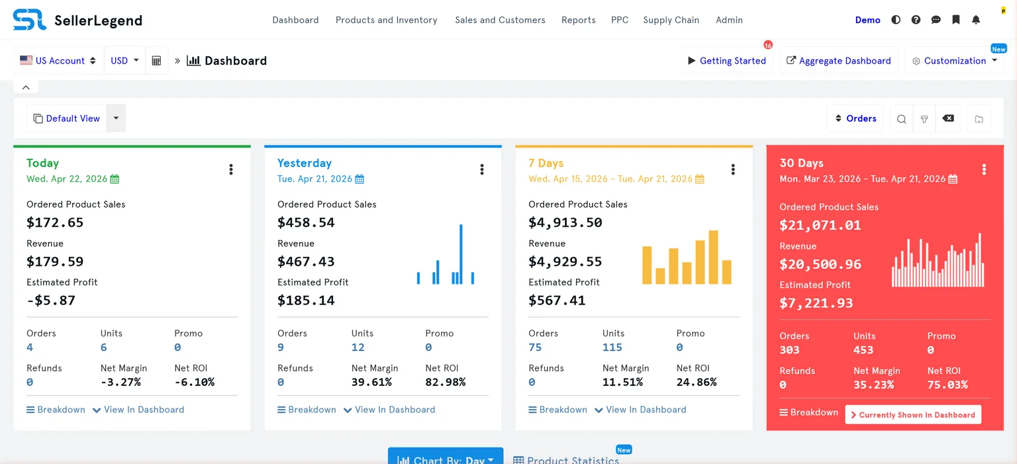The height and width of the screenshot is (464, 1017).
Task: Click Yesterday orders value 9
Action: (x=281, y=348)
